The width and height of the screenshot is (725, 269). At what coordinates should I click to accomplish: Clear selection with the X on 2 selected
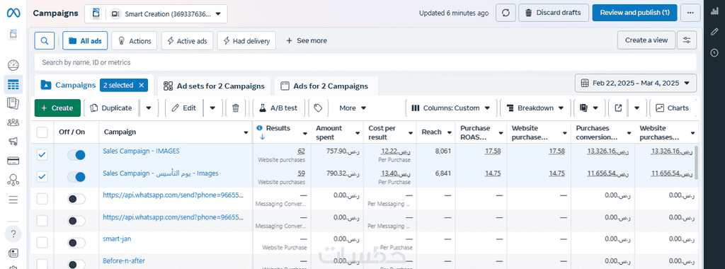point(142,85)
